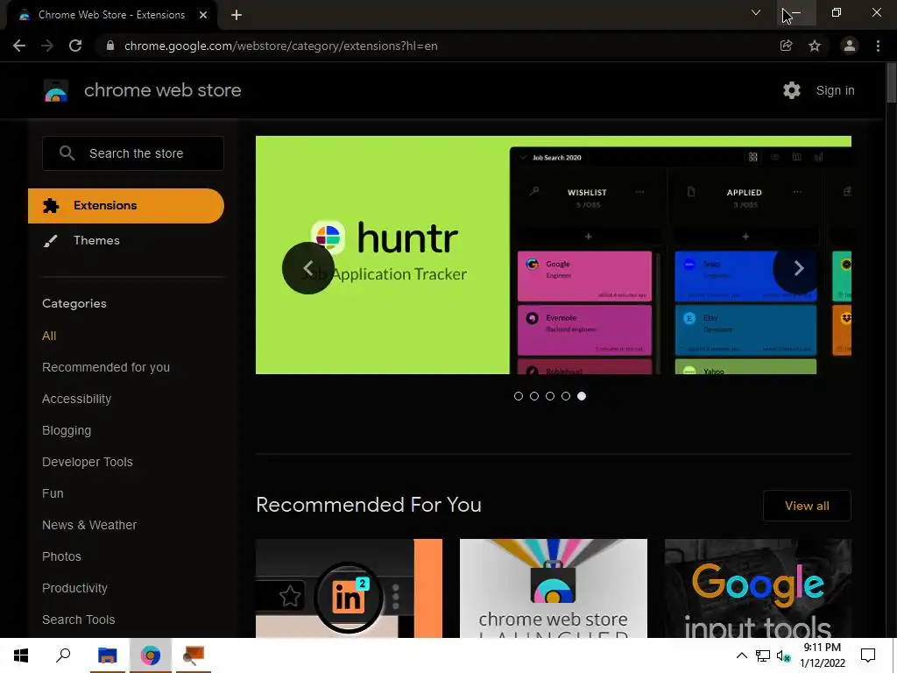This screenshot has width=897, height=673.
Task: Click the muted volume tray icon
Action: 783,655
